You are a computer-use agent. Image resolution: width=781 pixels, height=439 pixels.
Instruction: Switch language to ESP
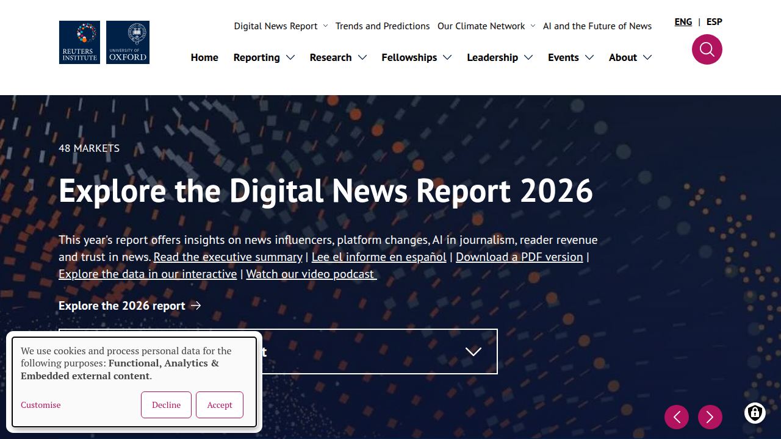click(714, 22)
